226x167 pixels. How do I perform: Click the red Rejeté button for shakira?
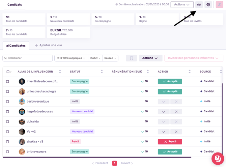pos(170,142)
